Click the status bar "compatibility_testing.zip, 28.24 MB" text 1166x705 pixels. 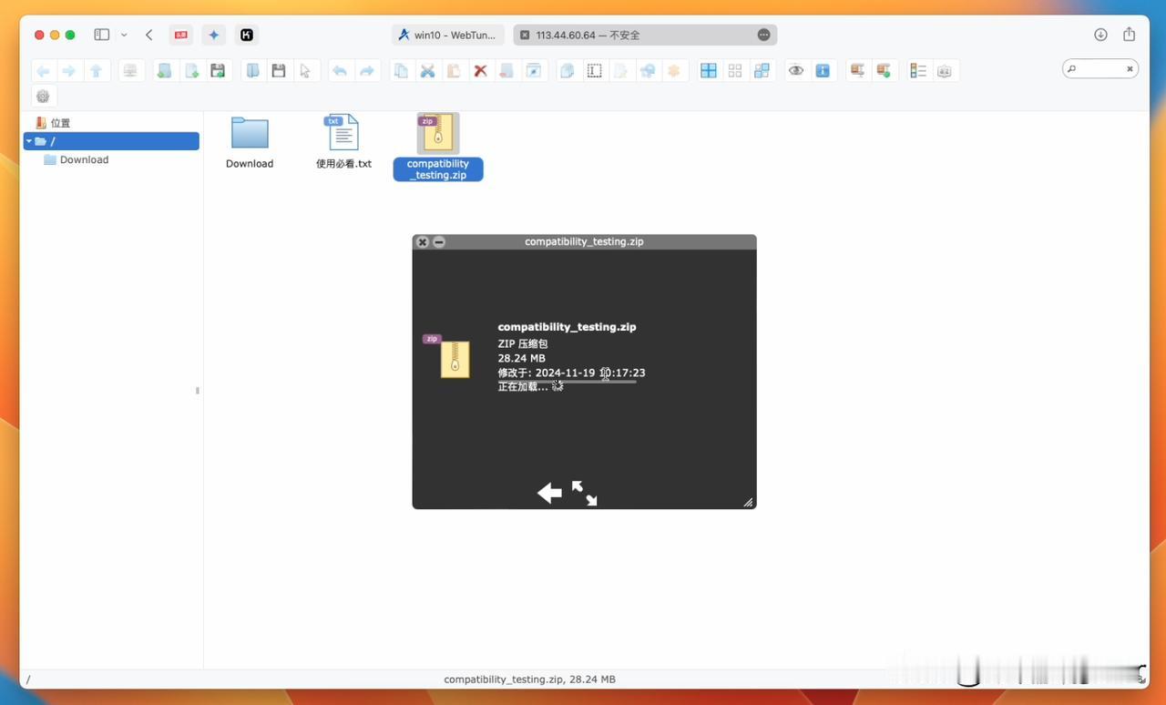529,679
